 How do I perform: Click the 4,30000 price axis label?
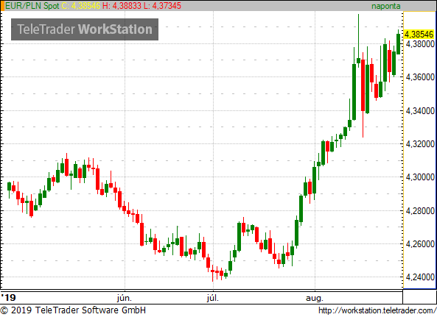tap(420, 177)
